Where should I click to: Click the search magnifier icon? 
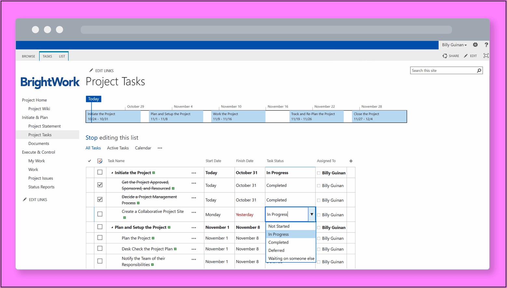[479, 71]
